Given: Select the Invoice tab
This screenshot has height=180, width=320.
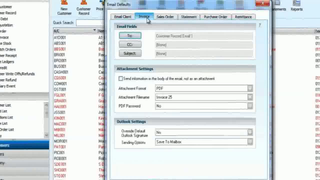Looking at the screenshot, I should pos(144,16).
